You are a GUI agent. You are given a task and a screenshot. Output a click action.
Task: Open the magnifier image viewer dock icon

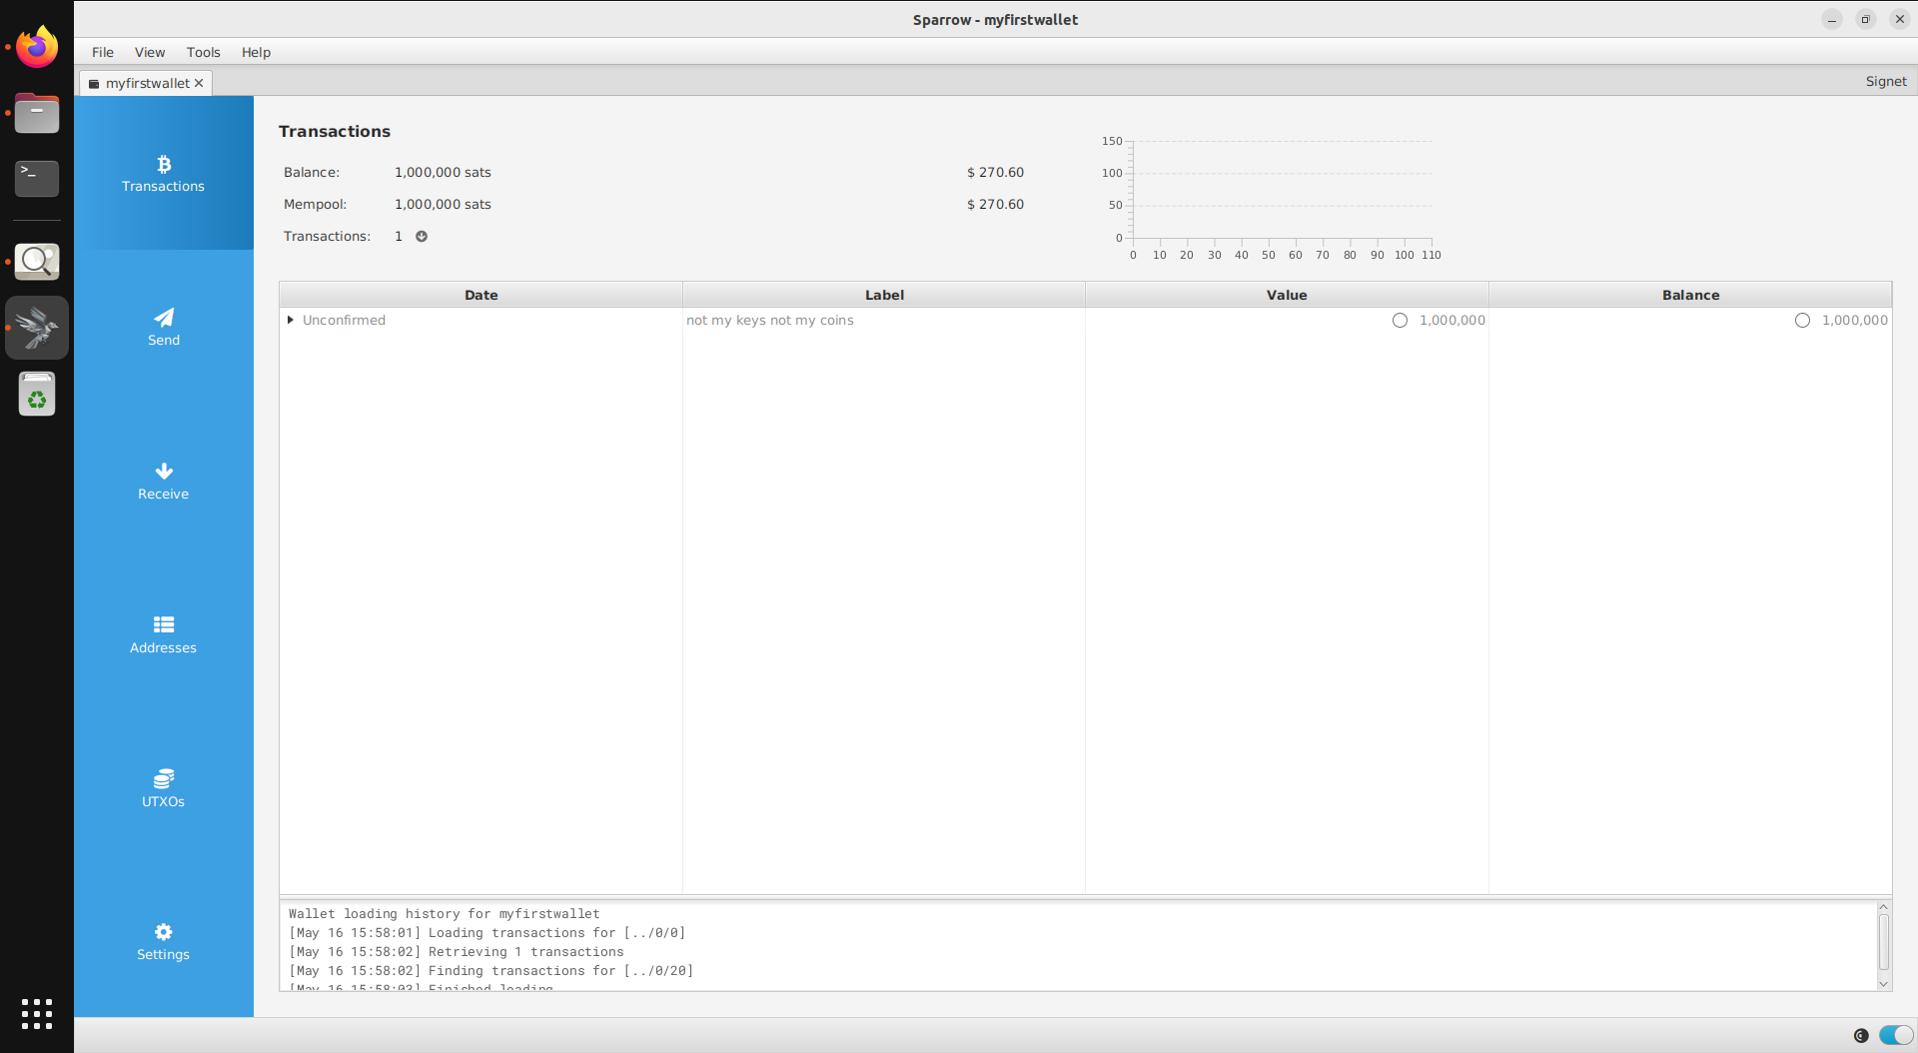pyautogui.click(x=37, y=262)
